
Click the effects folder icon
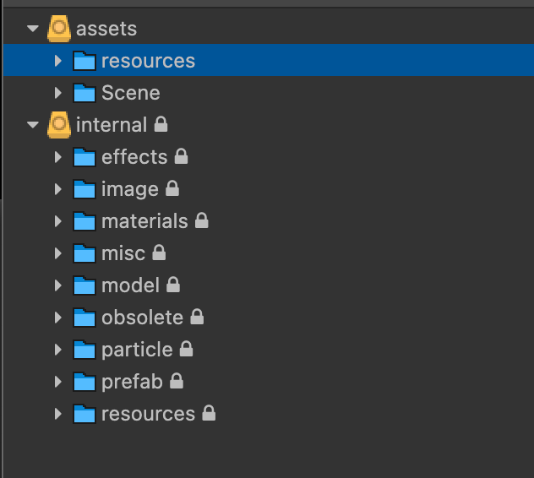coord(84,157)
